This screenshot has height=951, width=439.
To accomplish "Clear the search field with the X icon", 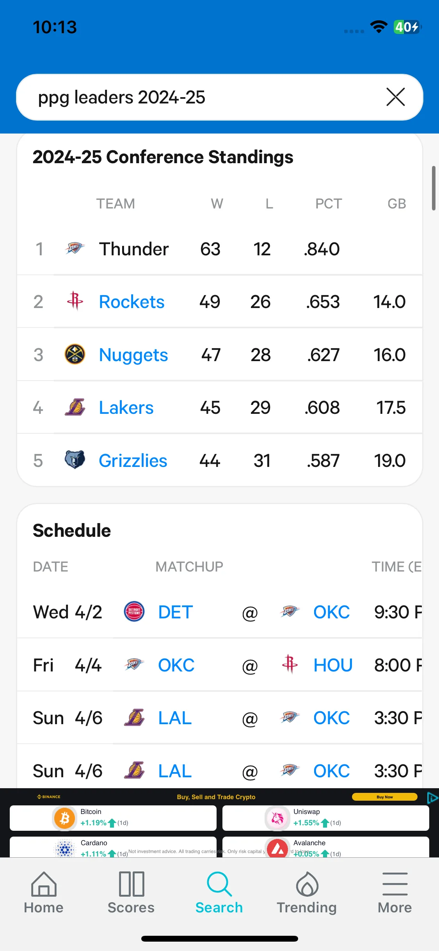I will click(395, 97).
